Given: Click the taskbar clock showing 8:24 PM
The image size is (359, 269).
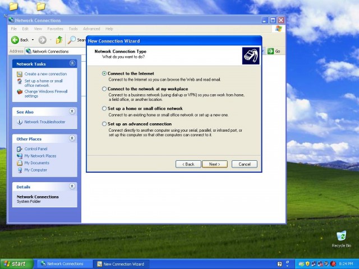Looking at the screenshot, I should [x=346, y=264].
